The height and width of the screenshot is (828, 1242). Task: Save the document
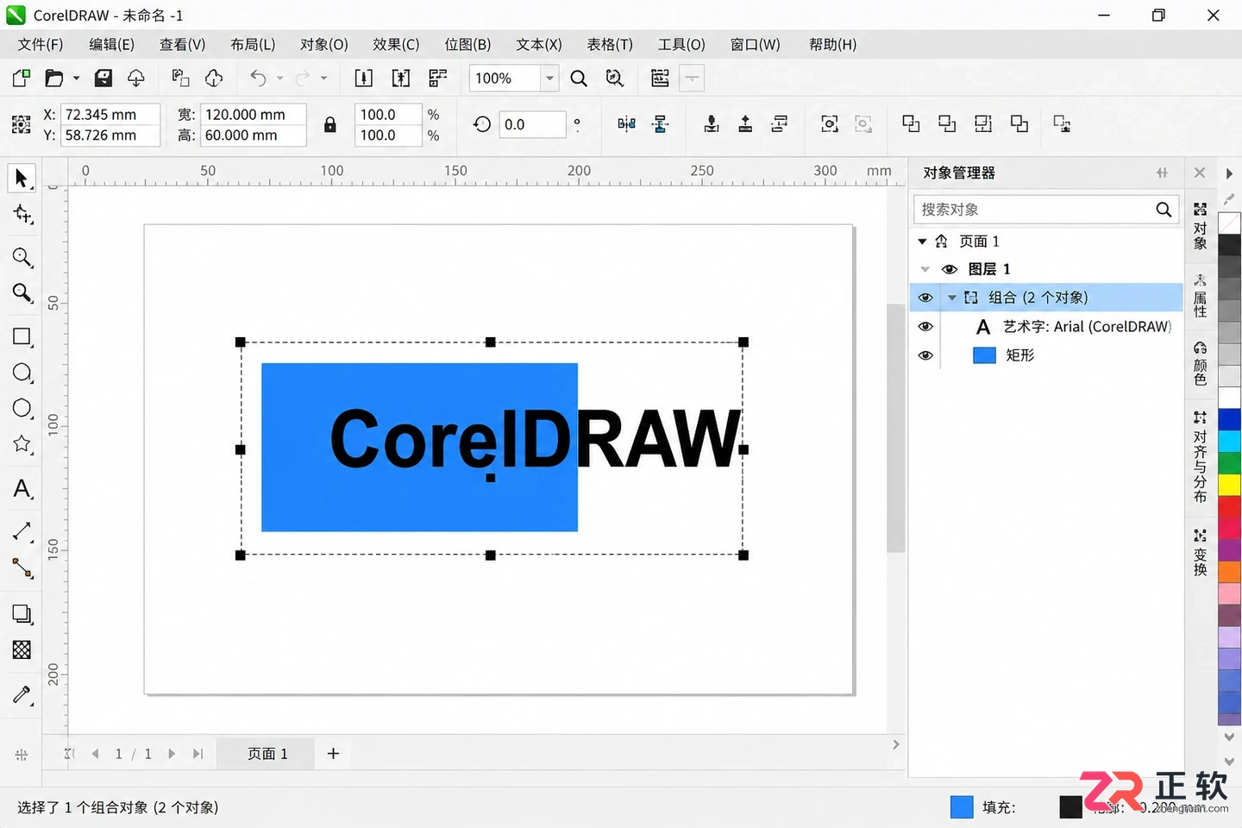coord(103,78)
